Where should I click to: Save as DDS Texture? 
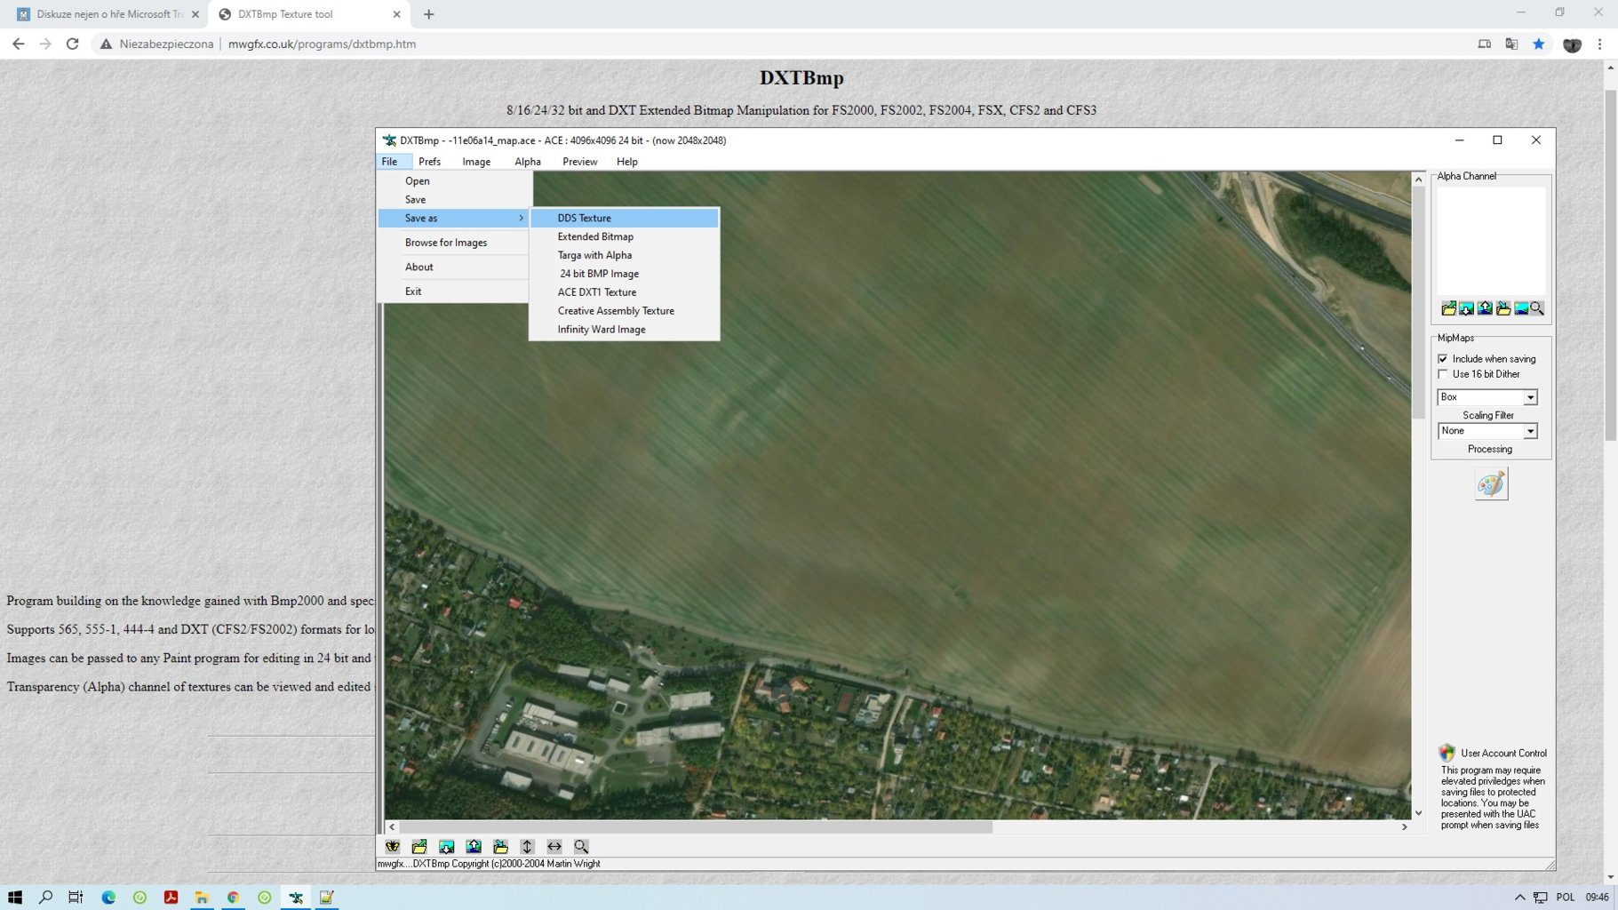pyautogui.click(x=625, y=218)
